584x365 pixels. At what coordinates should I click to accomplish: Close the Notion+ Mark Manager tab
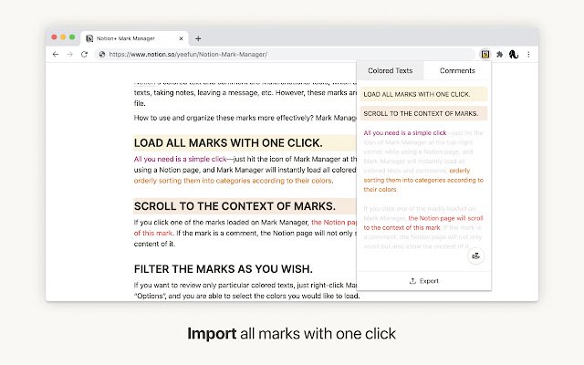(181, 38)
